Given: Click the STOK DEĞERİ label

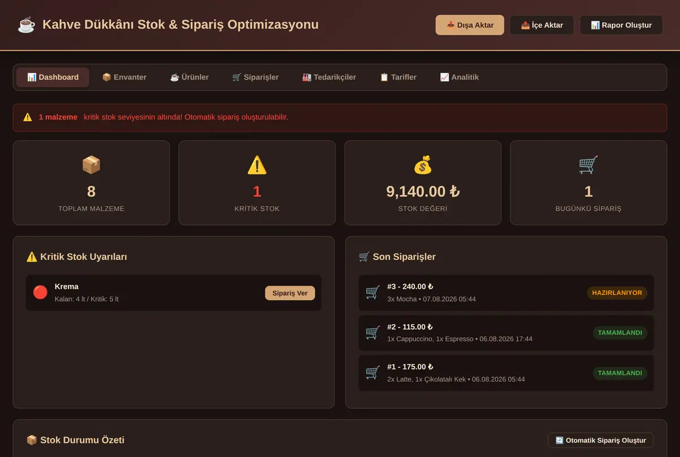Looking at the screenshot, I should coord(423,209).
